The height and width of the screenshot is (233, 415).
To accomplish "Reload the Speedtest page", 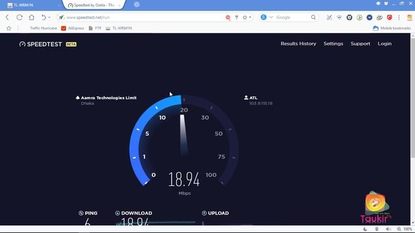I will (19, 17).
